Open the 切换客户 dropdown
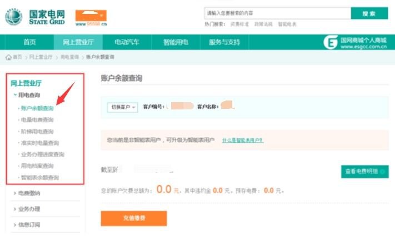Image resolution: width=395 pixels, height=246 pixels. pyautogui.click(x=122, y=107)
